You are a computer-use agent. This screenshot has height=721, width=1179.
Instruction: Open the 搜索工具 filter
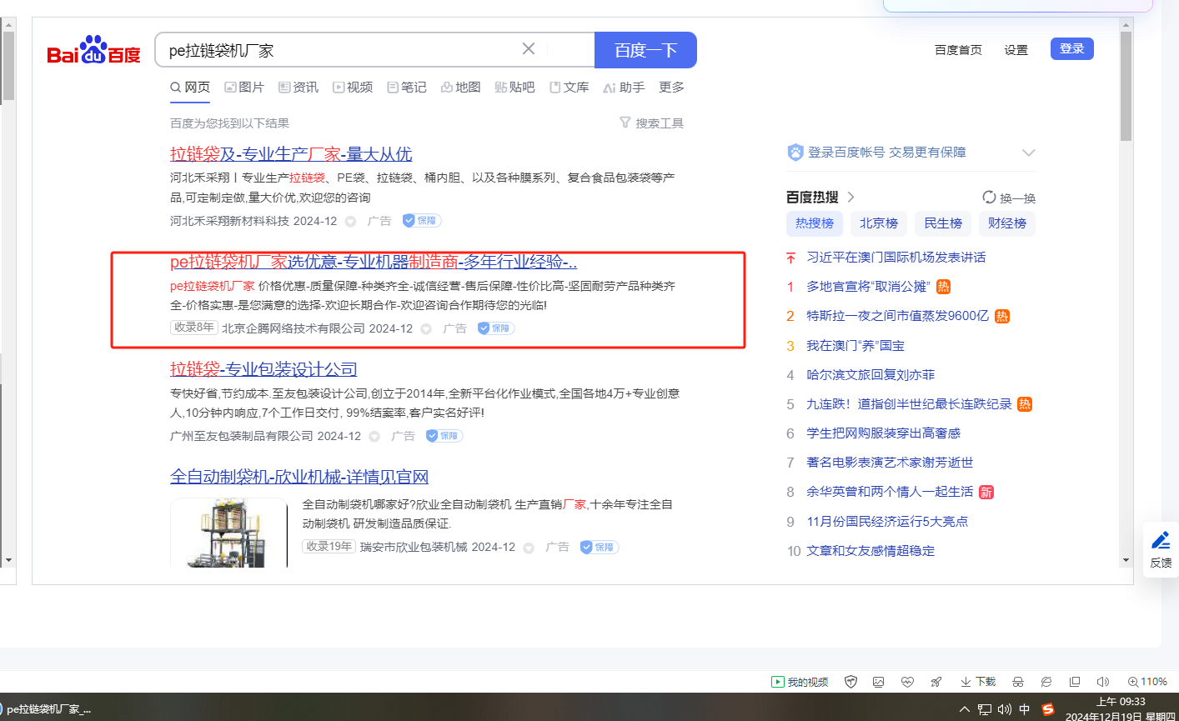tap(651, 123)
